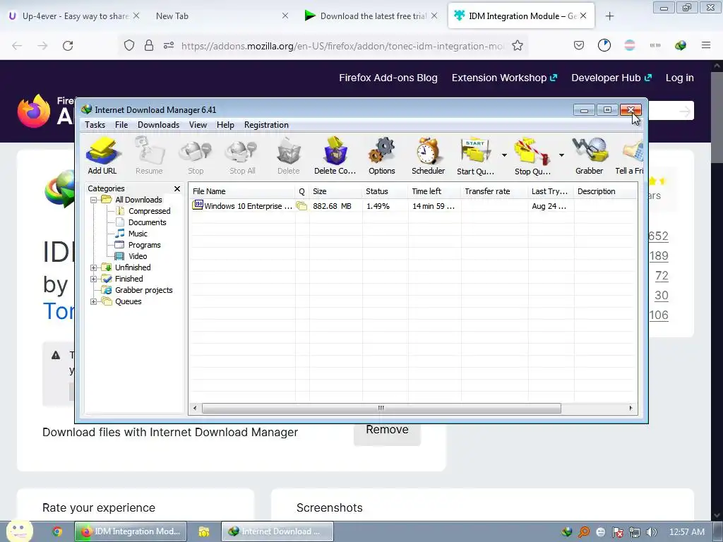Open the Registration menu
Image resolution: width=723 pixels, height=542 pixels.
pyautogui.click(x=266, y=125)
